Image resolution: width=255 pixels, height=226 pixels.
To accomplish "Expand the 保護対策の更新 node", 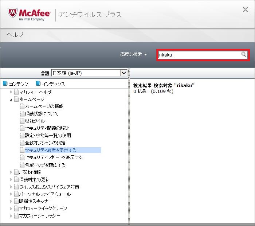I will coord(11,179).
